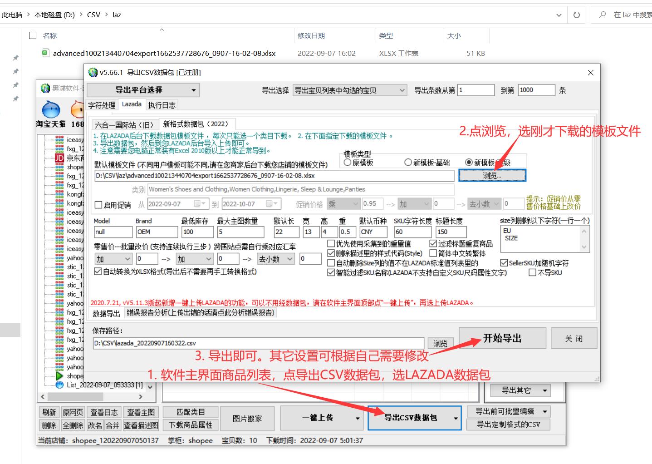Toggle 简体中文转繁体 checkbox
652x464 pixels.
click(433, 253)
